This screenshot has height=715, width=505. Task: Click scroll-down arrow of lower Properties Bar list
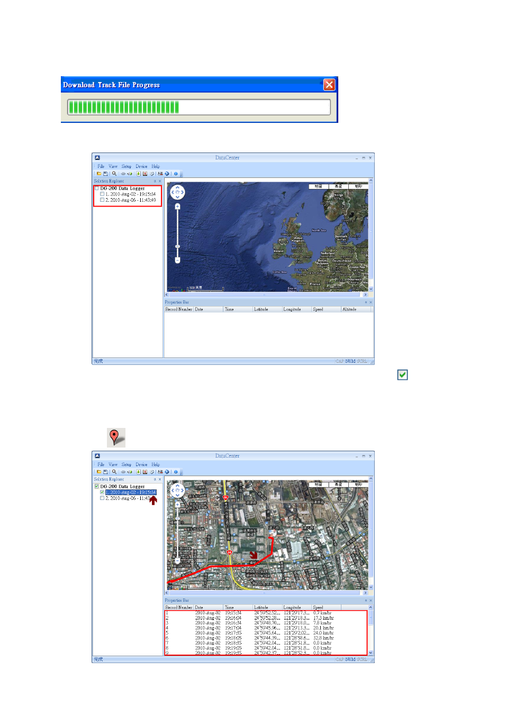coord(371,653)
